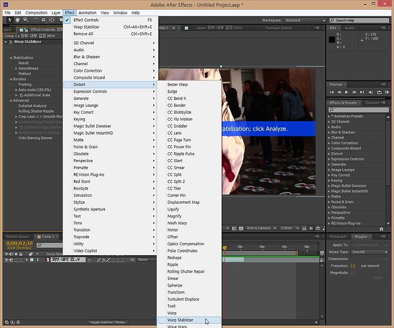This screenshot has height=328, width=394.
Task: Open the Blur & Sharpen submenu
Action: (111, 57)
